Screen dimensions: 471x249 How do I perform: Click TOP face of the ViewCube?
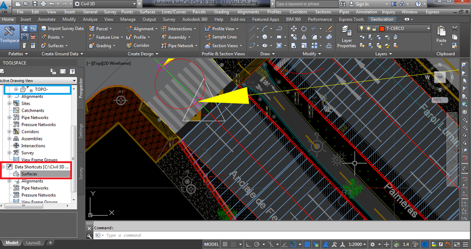440,77
